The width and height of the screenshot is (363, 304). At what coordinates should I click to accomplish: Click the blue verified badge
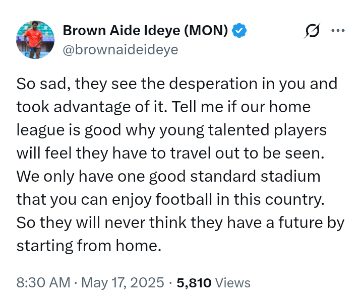(239, 30)
